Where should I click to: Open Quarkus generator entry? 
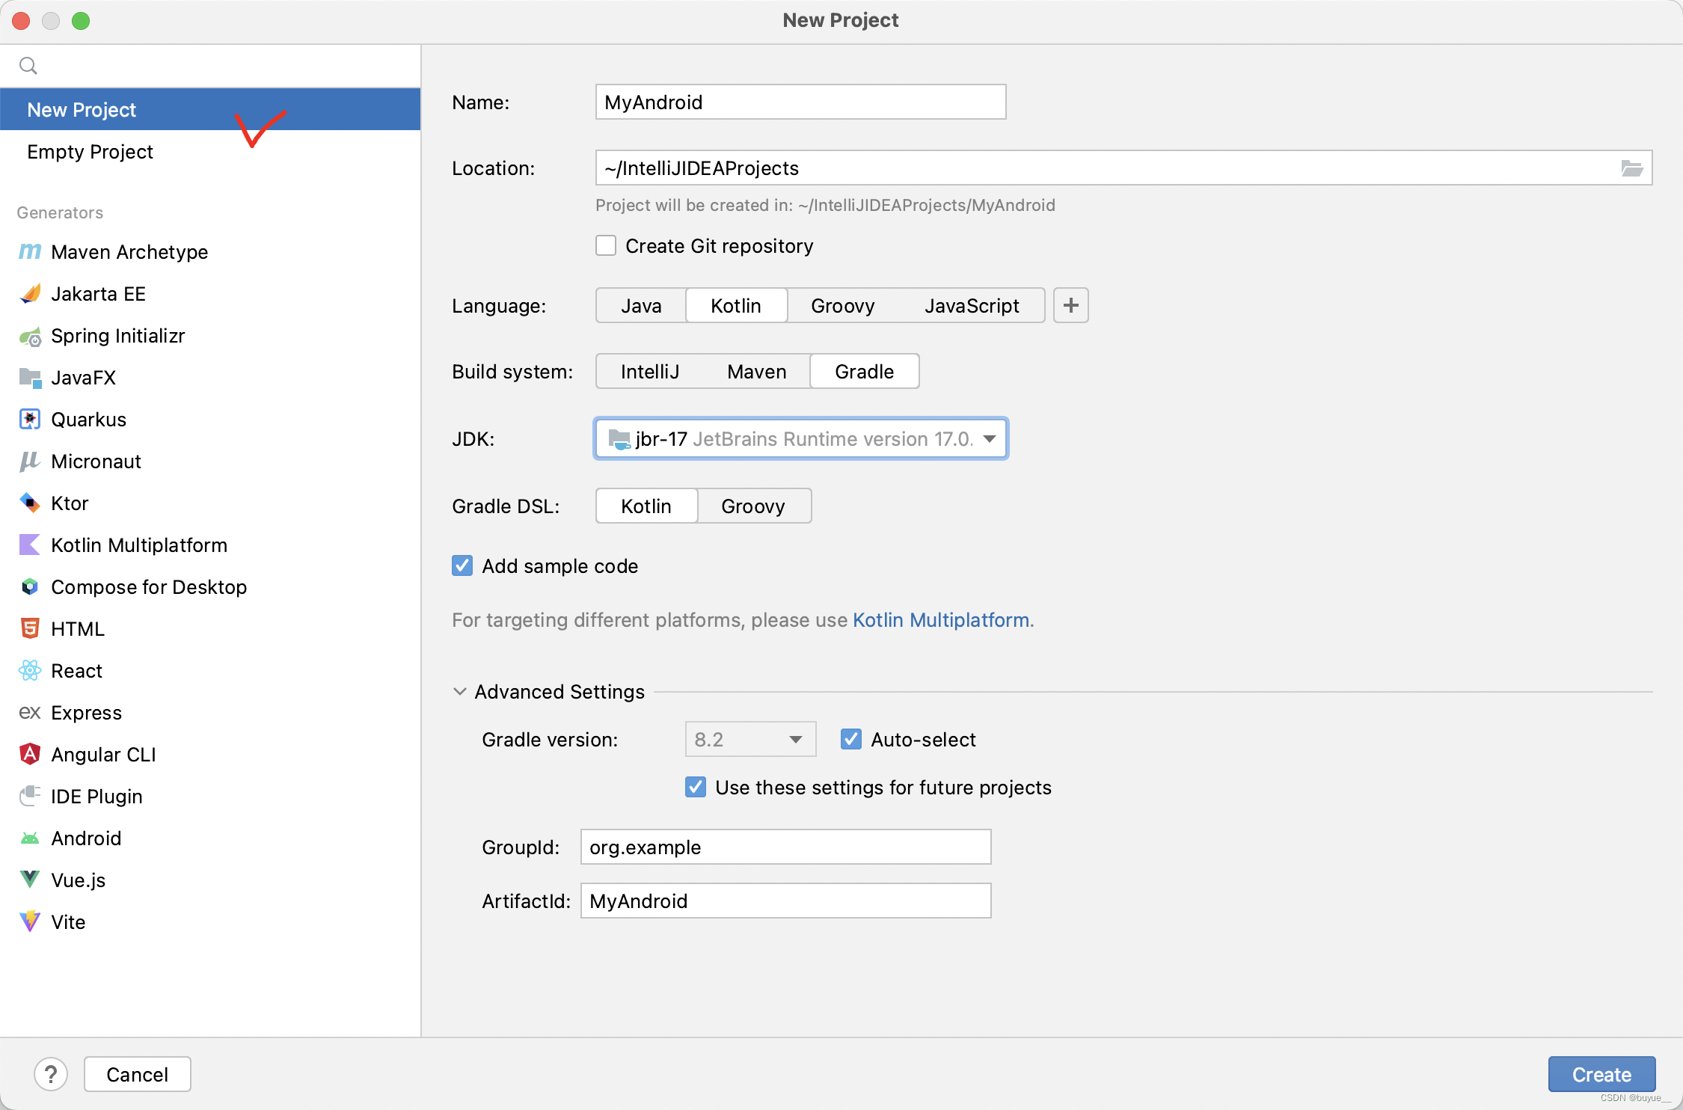210,420
